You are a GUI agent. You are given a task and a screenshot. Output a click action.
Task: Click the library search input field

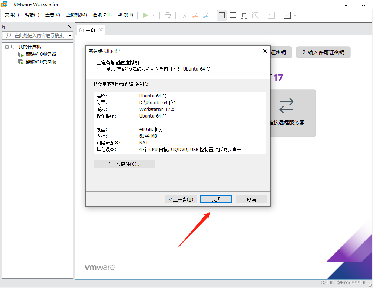(x=38, y=35)
